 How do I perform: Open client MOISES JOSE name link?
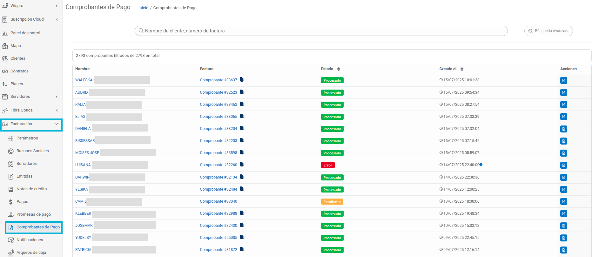(87, 153)
